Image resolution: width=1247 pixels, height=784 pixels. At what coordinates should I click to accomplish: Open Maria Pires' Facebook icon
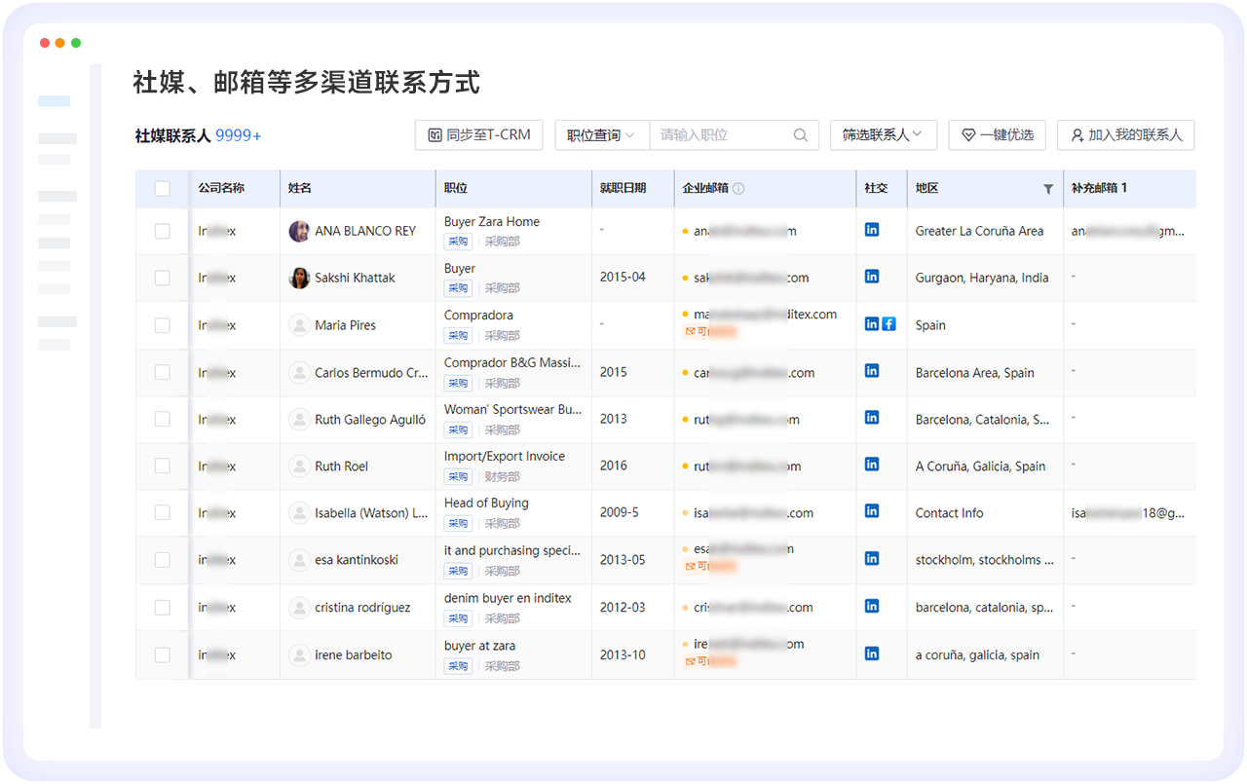pos(888,323)
